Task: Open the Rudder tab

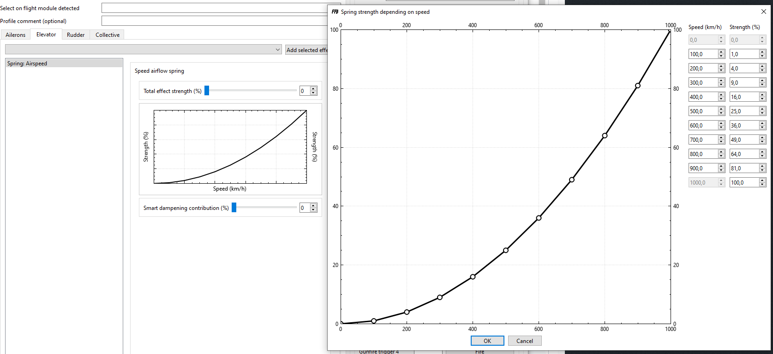Action: (x=76, y=35)
